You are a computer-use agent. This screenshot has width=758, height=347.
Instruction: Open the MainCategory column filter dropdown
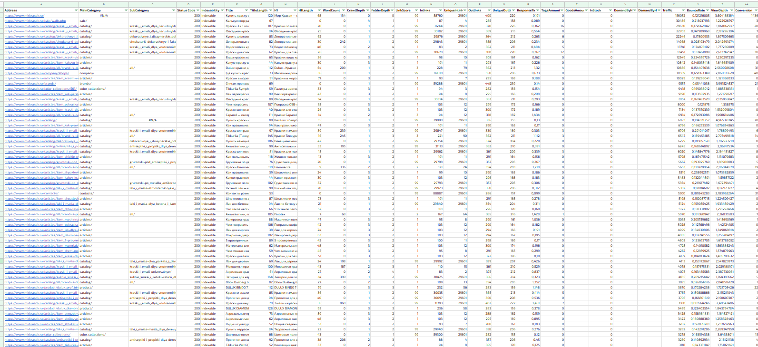pyautogui.click(x=126, y=10)
